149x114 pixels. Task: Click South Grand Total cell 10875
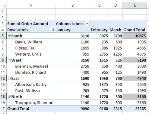(x=135, y=36)
